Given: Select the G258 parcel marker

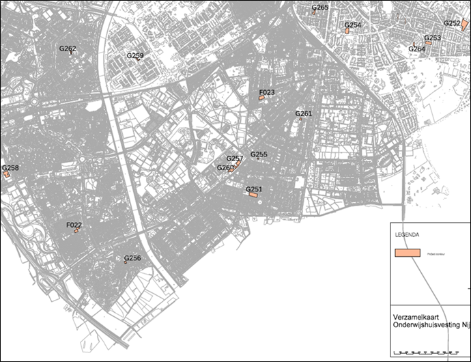Looking at the screenshot, I should 6,174.
